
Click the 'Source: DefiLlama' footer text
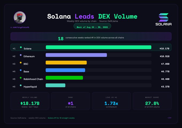click(x=18, y=118)
